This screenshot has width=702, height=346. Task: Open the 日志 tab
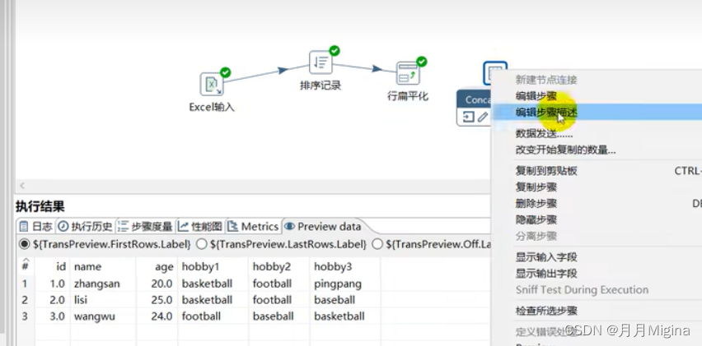(36, 226)
